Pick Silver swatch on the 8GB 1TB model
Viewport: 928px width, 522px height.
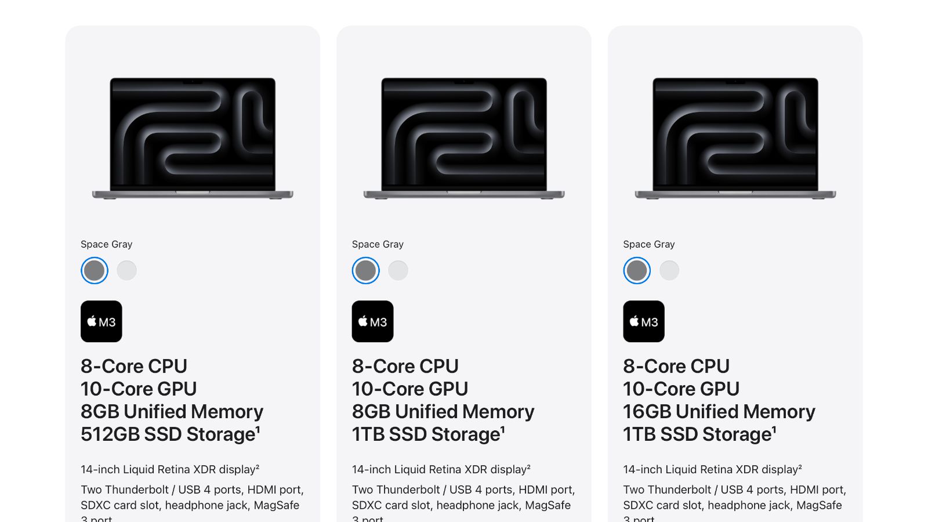tap(398, 270)
